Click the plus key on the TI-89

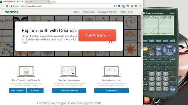(173, 84)
